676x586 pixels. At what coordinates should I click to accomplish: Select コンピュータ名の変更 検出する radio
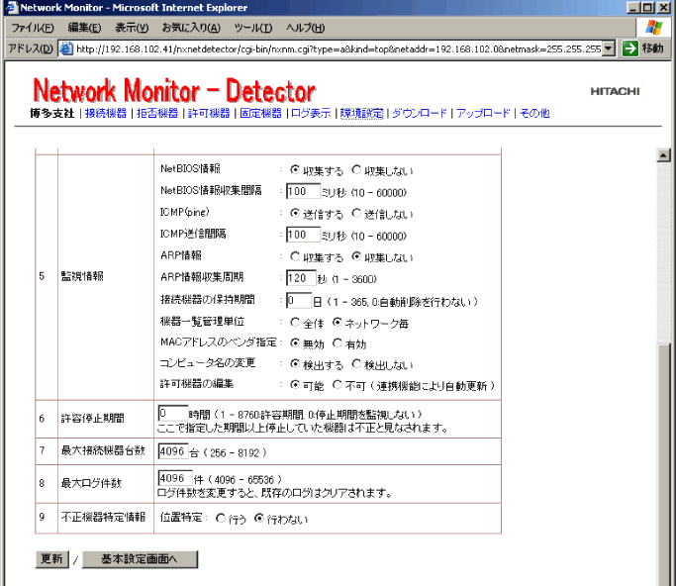[295, 364]
